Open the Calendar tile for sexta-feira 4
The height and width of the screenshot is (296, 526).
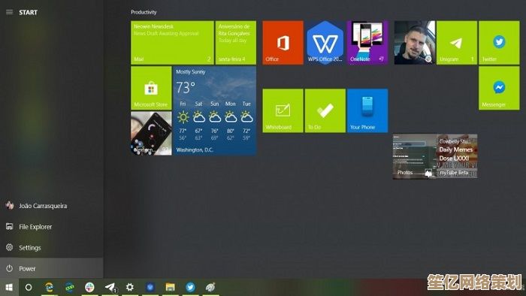tap(235, 43)
